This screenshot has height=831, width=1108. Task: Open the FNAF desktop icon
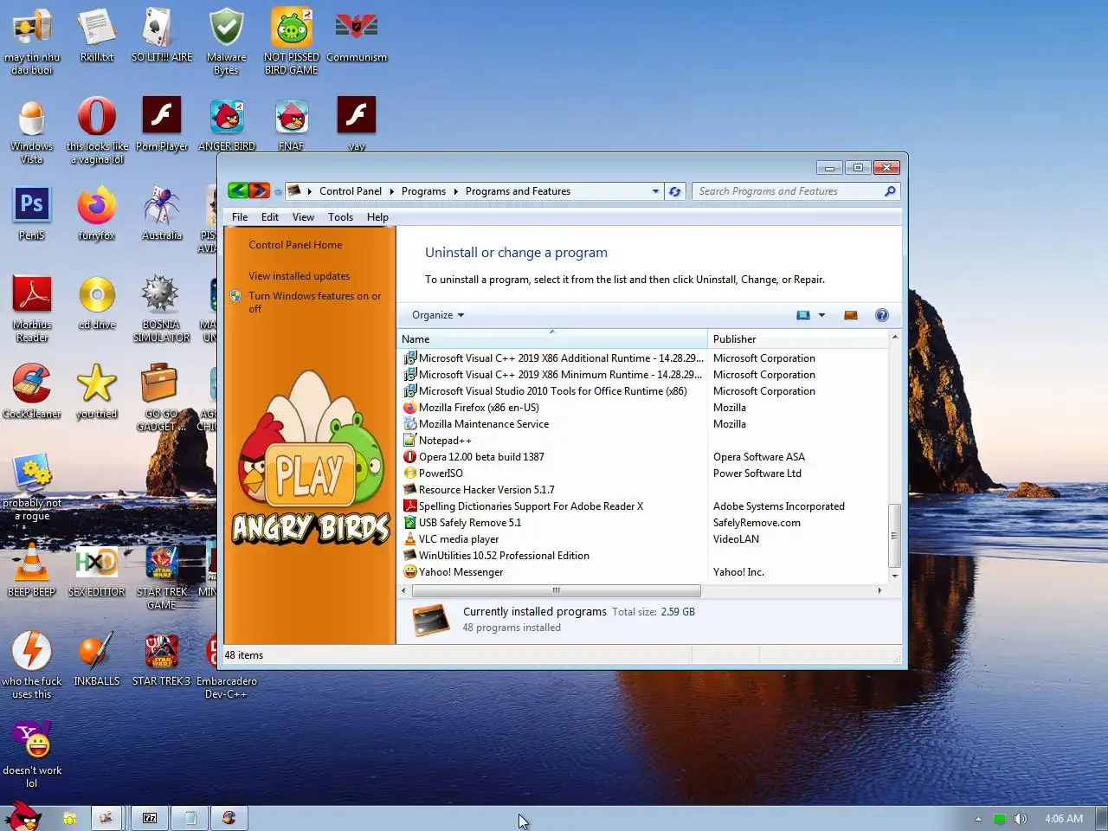point(292,124)
